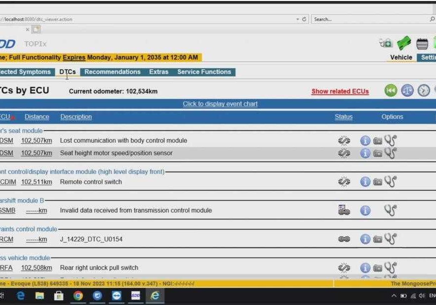436x305 pixels.
Task: Click the search magnifier icon
Action: tap(432, 19)
